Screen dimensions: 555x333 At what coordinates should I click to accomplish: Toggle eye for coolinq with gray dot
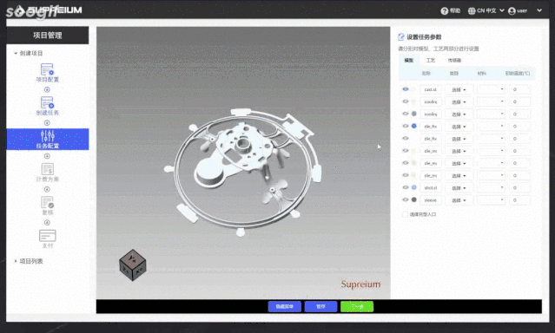(x=406, y=114)
